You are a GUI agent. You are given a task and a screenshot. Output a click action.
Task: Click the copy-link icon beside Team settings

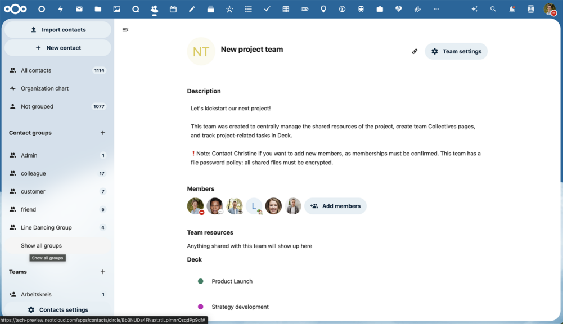point(415,51)
